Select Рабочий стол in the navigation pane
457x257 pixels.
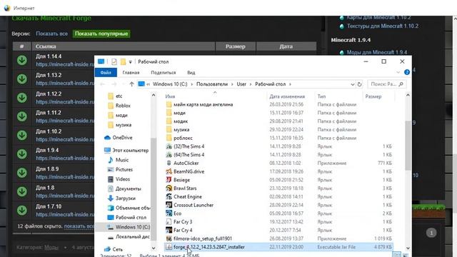point(127,217)
